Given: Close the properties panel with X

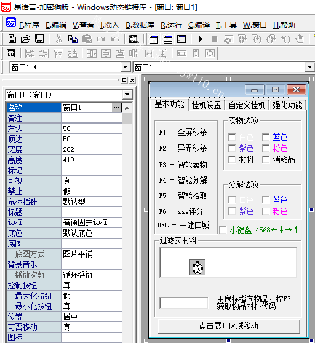Looking at the screenshot, I should click(x=132, y=81).
